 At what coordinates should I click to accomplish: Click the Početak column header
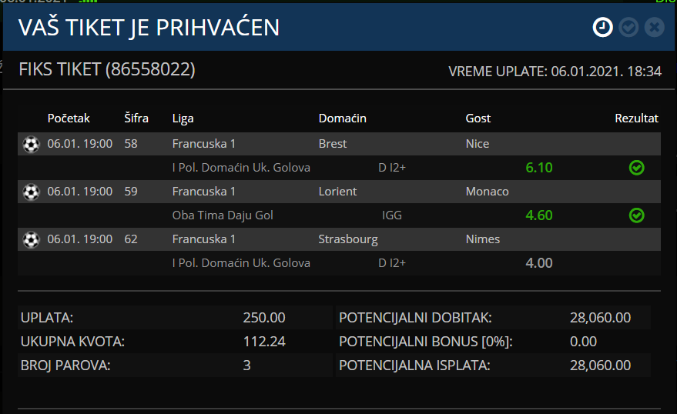coord(69,119)
